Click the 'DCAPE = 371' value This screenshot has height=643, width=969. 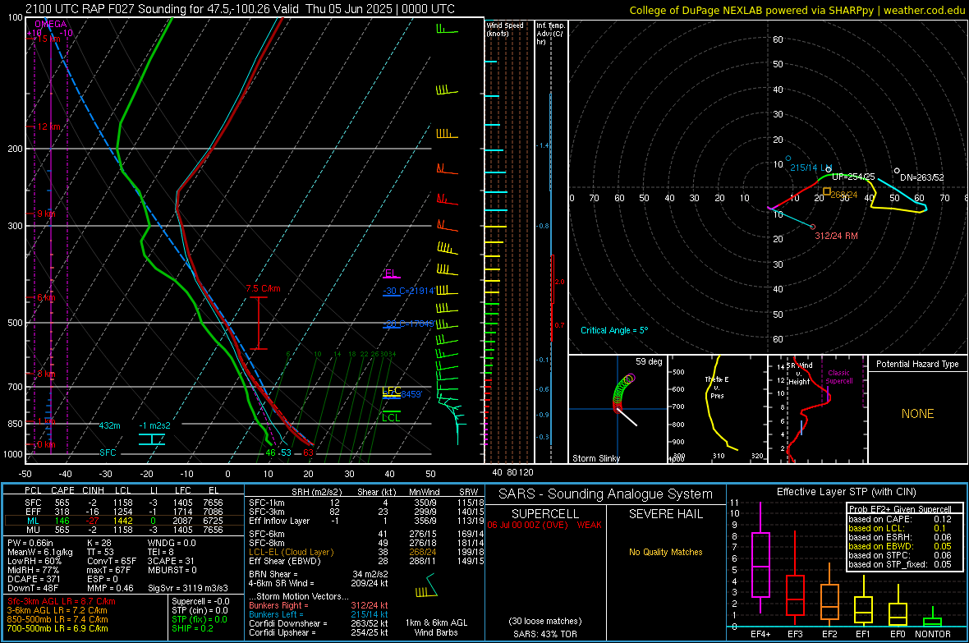(x=34, y=579)
